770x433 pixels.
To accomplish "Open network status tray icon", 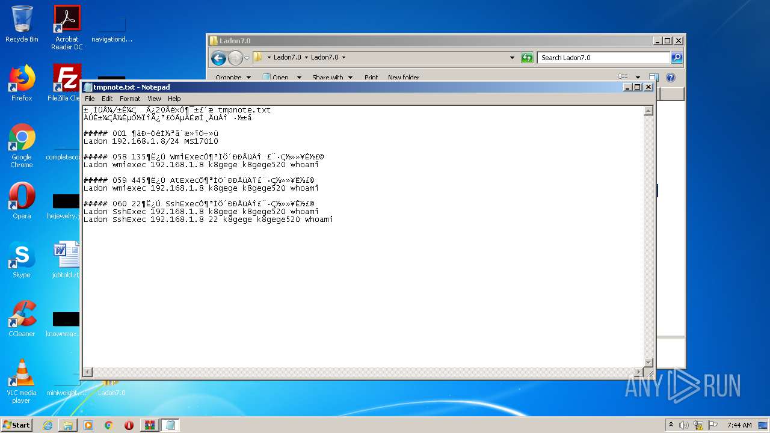I will click(698, 425).
